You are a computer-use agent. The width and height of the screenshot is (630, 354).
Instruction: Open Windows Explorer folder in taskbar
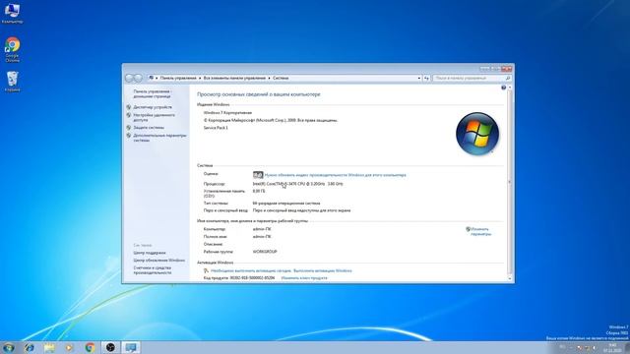[49, 347]
